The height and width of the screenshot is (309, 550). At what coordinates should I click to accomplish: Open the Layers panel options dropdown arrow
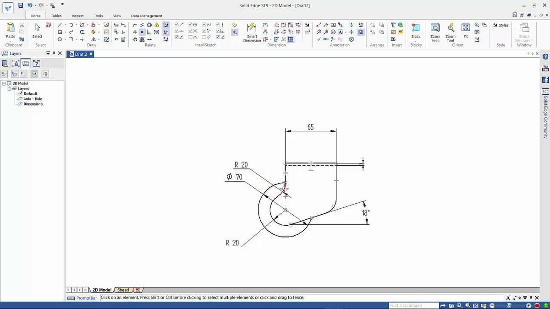pos(48,54)
